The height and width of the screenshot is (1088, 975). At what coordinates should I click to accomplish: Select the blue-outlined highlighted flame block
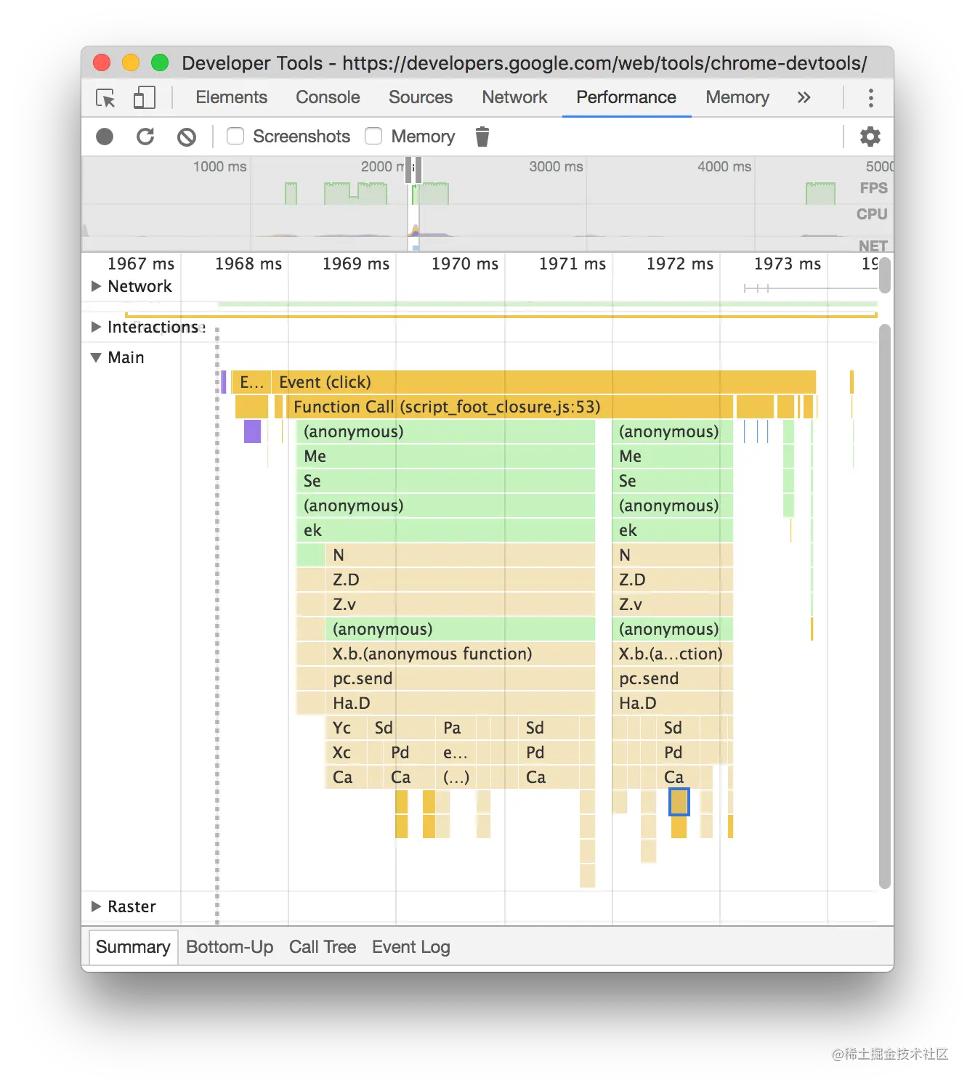click(679, 802)
